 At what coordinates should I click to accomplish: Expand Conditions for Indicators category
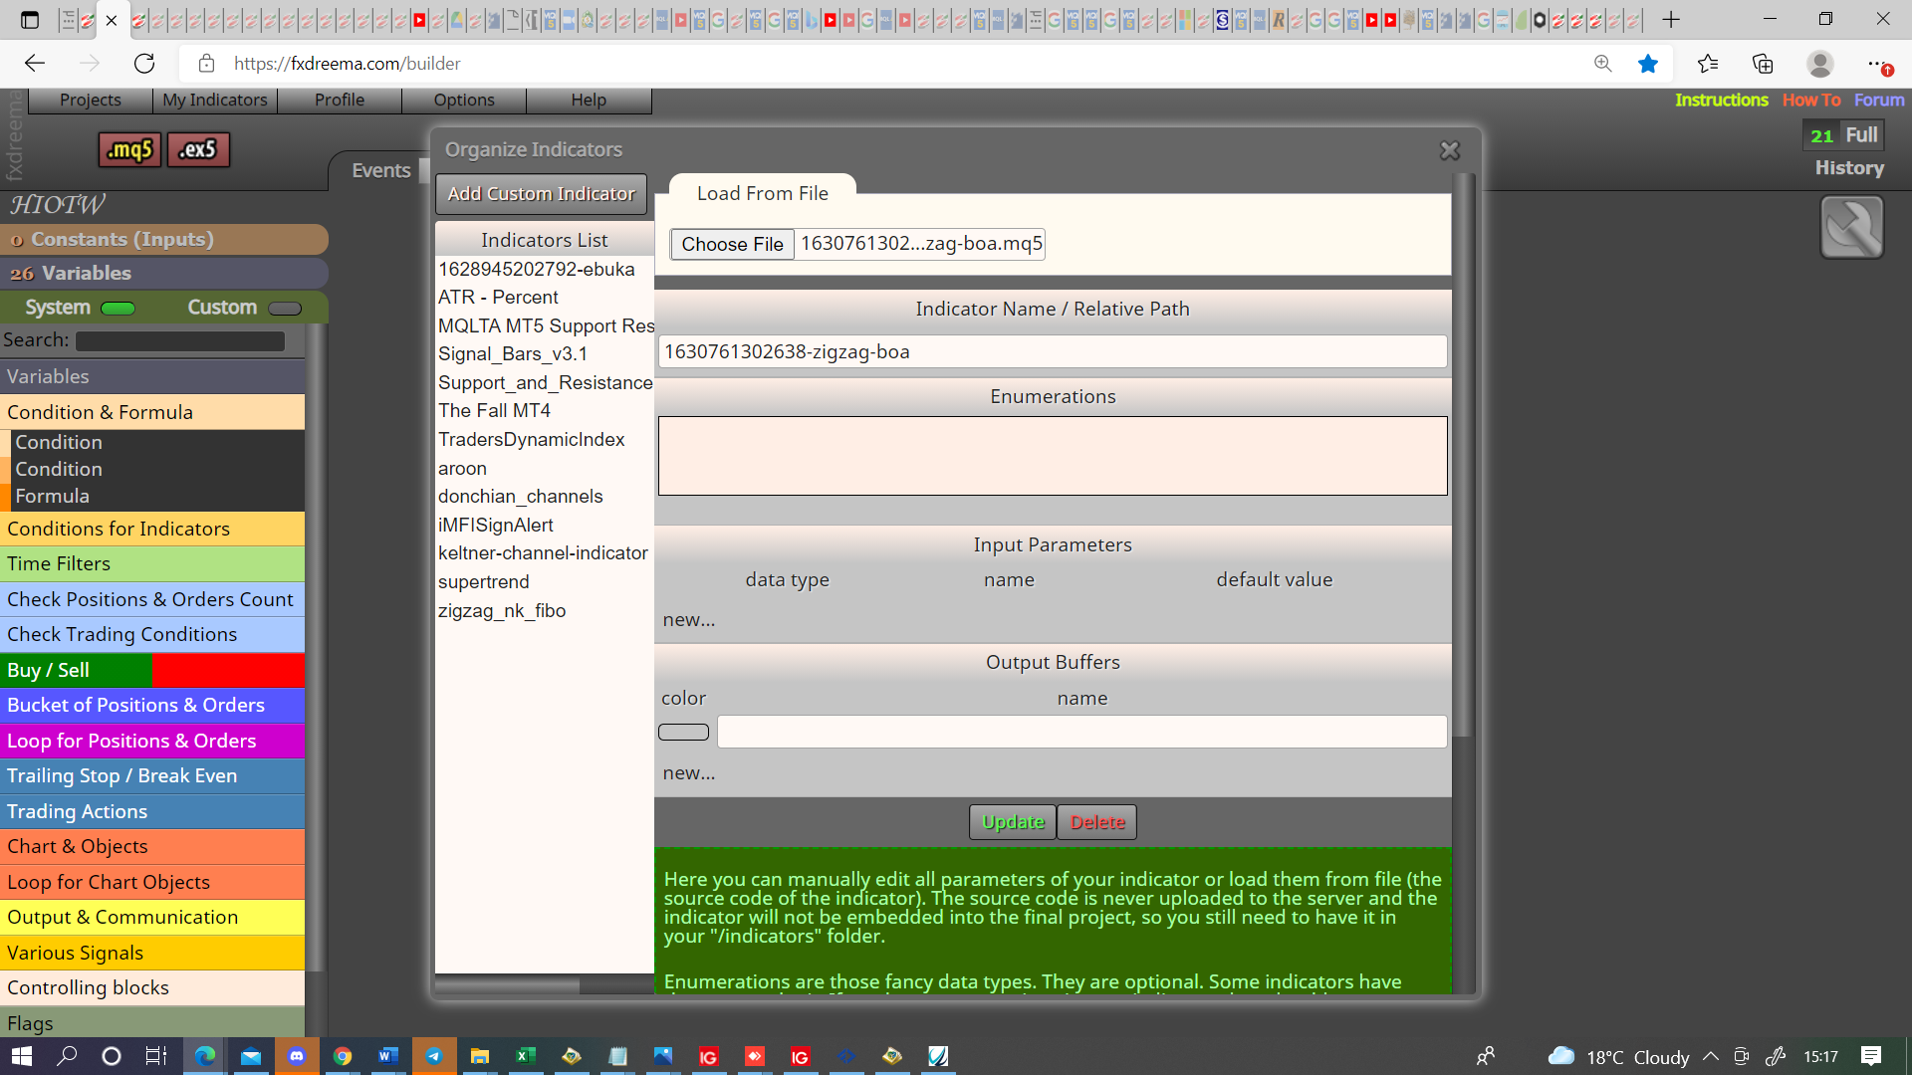(152, 529)
